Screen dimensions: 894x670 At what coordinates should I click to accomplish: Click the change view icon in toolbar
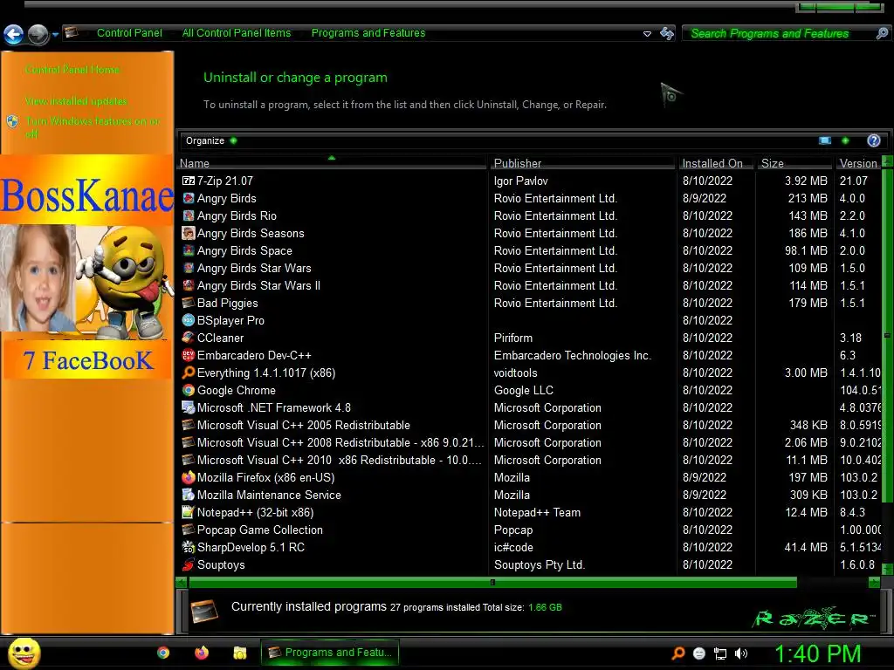point(825,140)
